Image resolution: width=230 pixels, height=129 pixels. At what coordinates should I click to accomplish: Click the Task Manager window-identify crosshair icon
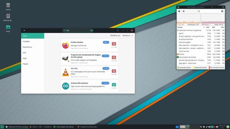pyautogui.click(x=184, y=11)
